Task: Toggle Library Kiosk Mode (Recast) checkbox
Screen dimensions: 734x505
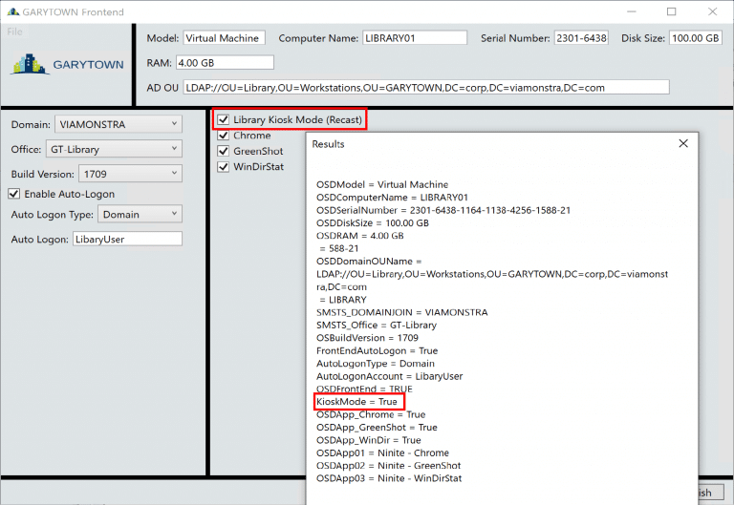Action: [223, 120]
